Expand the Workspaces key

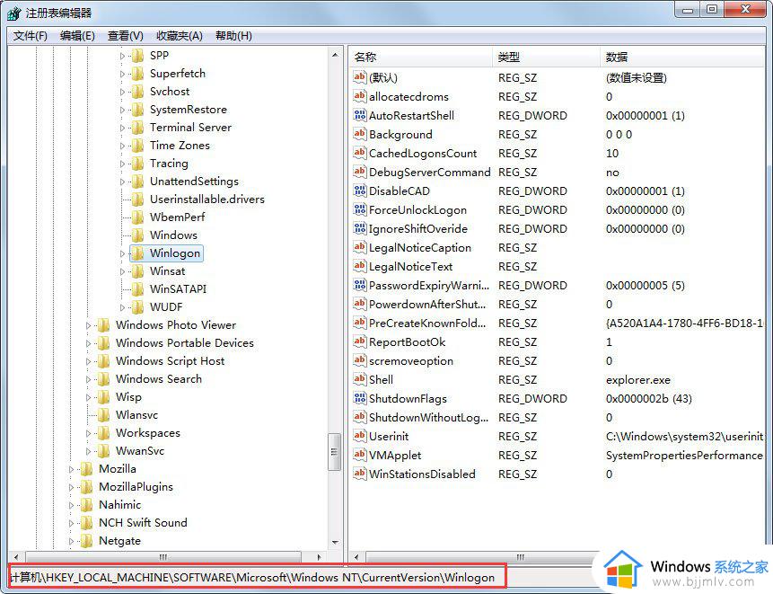[88, 433]
